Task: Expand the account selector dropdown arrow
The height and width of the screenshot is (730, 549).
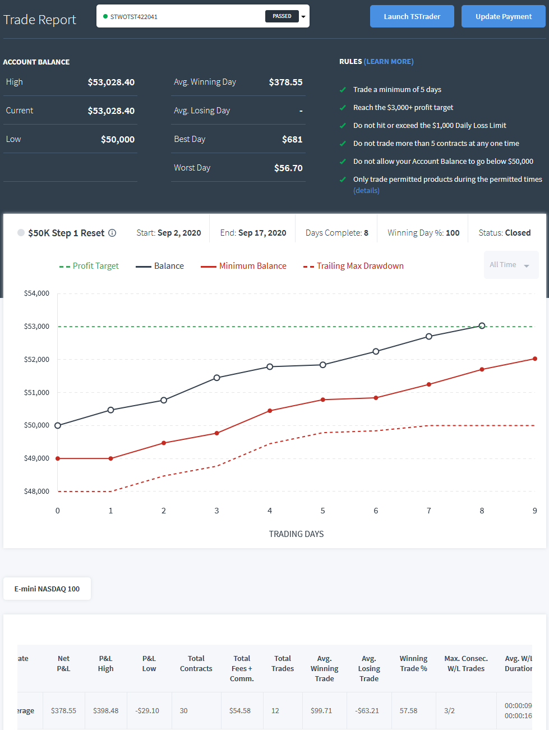Action: pos(303,17)
